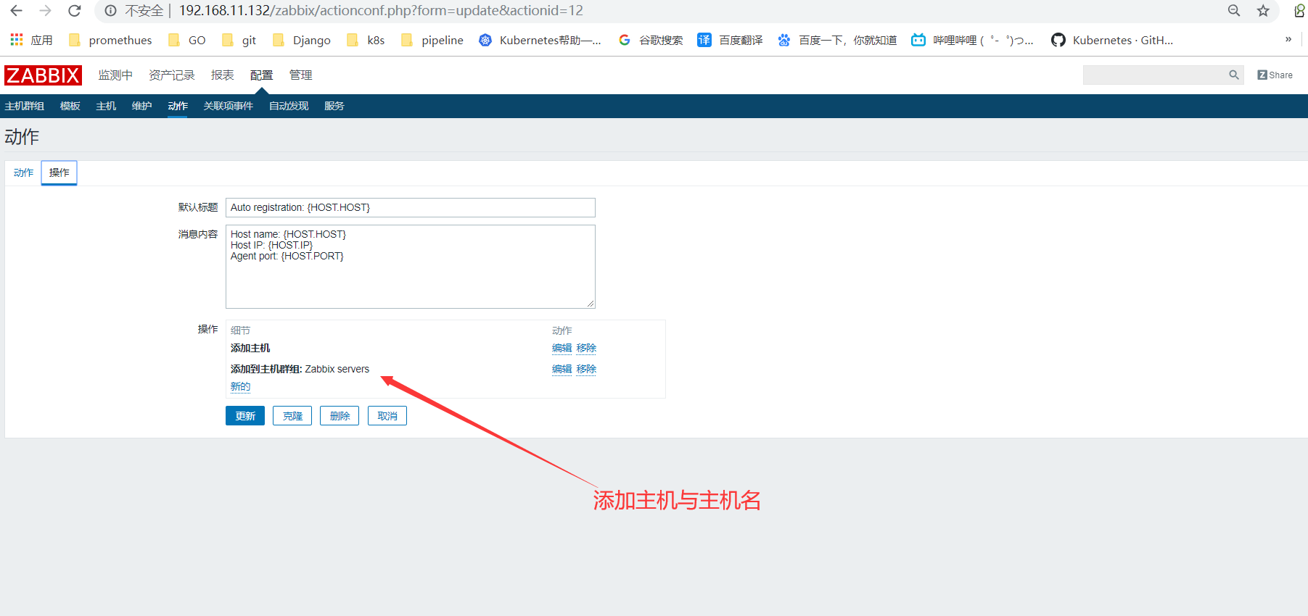Image resolution: width=1308 pixels, height=616 pixels.
Task: Open the promethues bookmark folder
Action: [x=110, y=40]
